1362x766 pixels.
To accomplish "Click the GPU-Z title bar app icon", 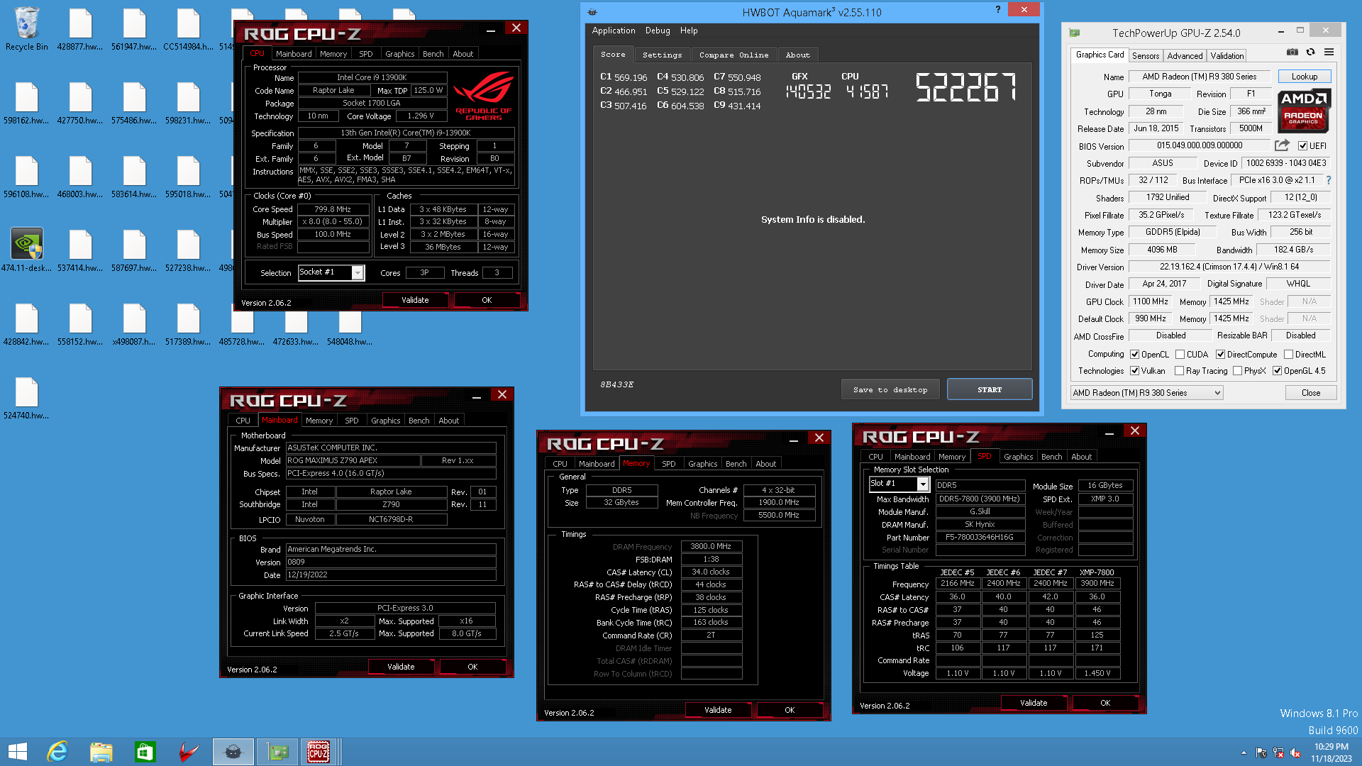I will [x=1075, y=33].
